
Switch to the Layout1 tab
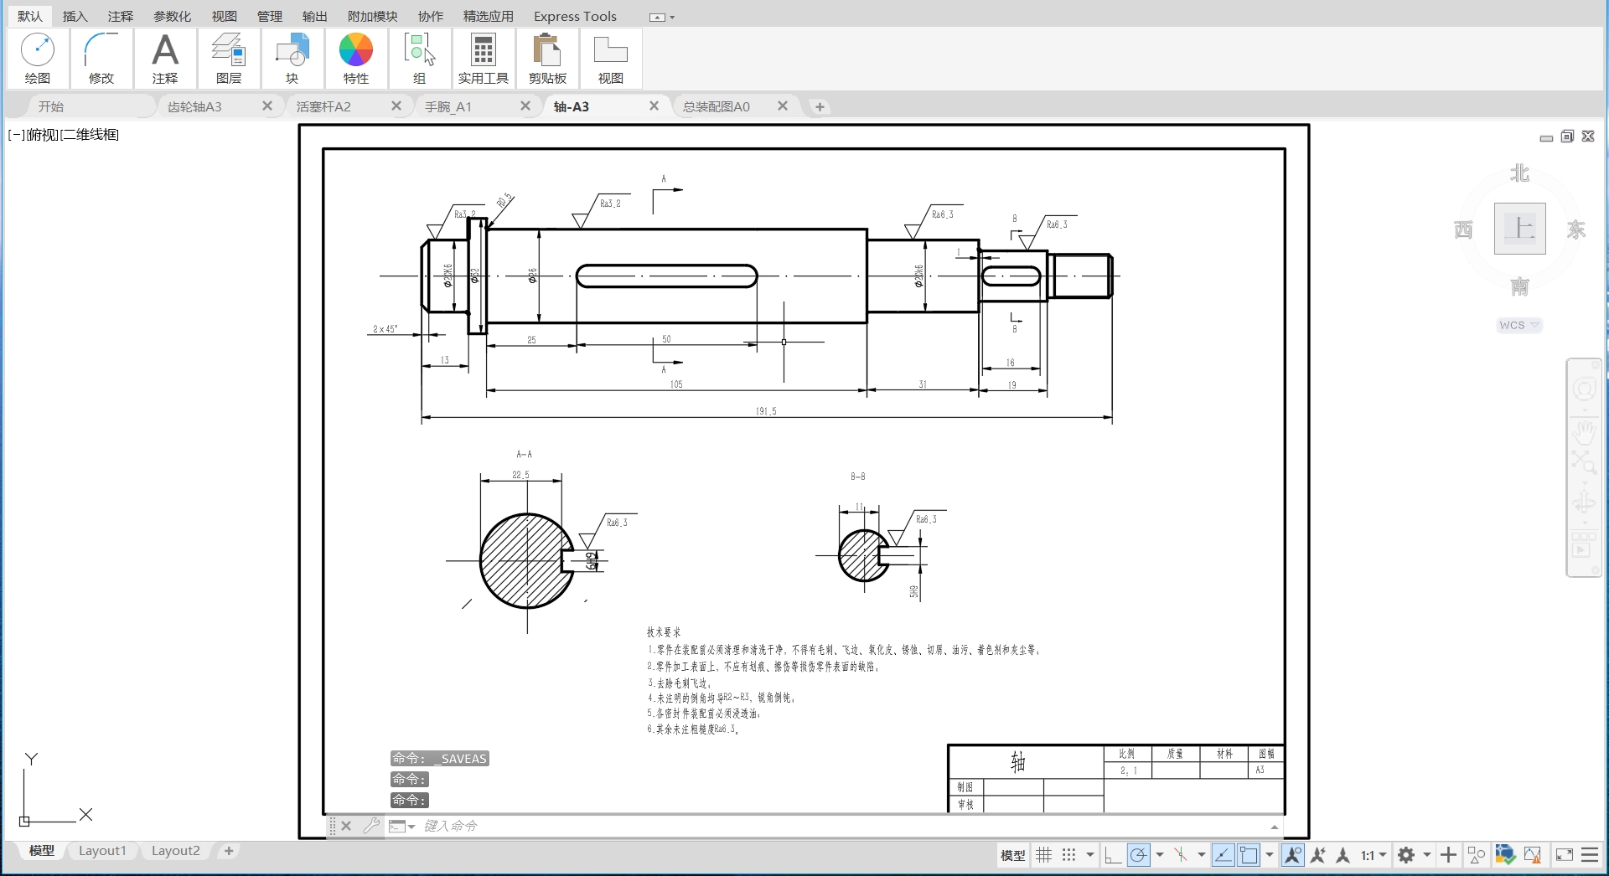[x=102, y=851]
